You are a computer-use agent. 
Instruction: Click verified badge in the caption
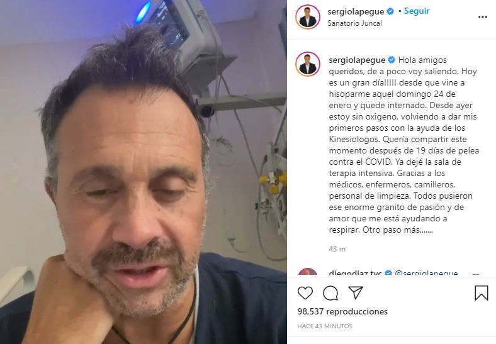392,60
